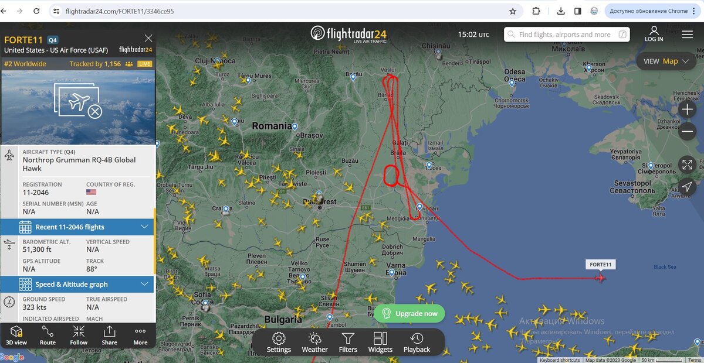Follow the FORTE11 aircraft
Viewport: 704px width, 363px height.
click(x=79, y=335)
